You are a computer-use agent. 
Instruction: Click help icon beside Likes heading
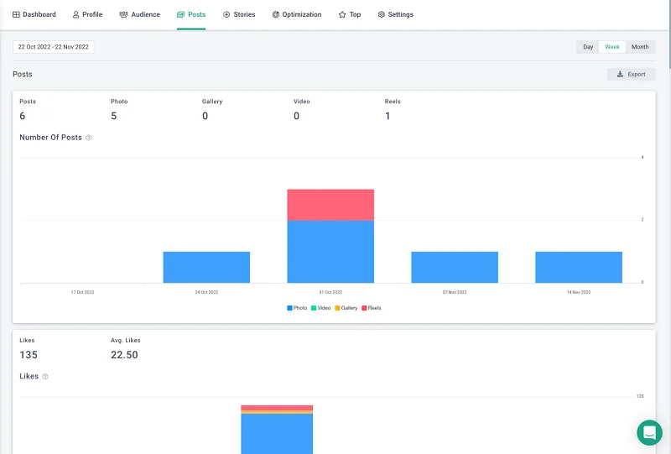tap(45, 377)
